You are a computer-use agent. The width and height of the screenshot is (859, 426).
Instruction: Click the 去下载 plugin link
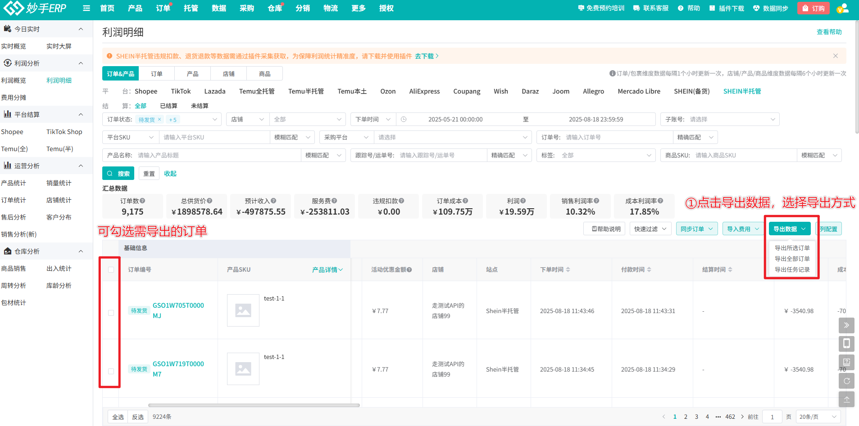coord(427,56)
